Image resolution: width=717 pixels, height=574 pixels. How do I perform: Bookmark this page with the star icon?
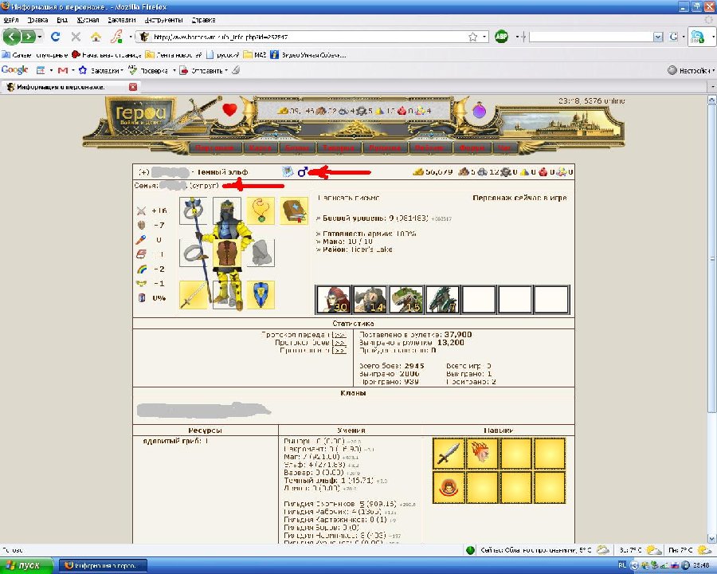click(x=472, y=37)
